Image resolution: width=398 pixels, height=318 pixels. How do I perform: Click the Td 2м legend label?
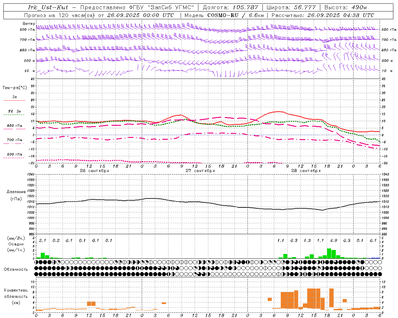tap(15, 111)
